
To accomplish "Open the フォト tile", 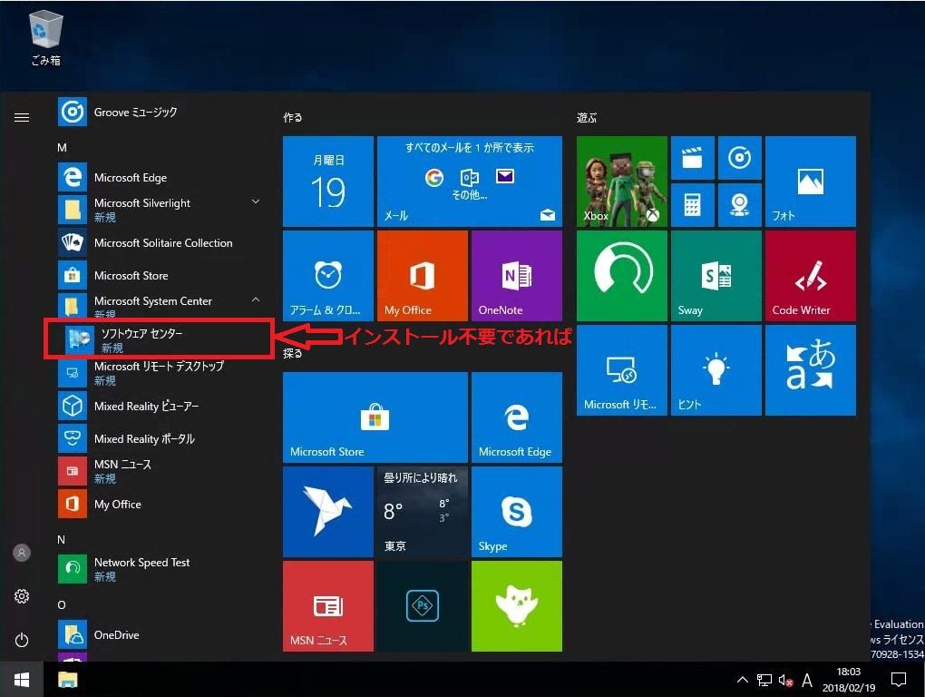I will click(811, 182).
